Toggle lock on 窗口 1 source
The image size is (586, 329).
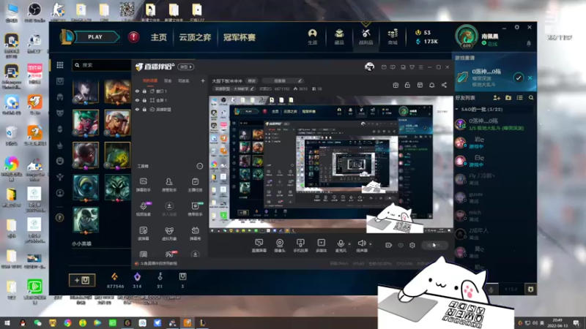[144, 91]
